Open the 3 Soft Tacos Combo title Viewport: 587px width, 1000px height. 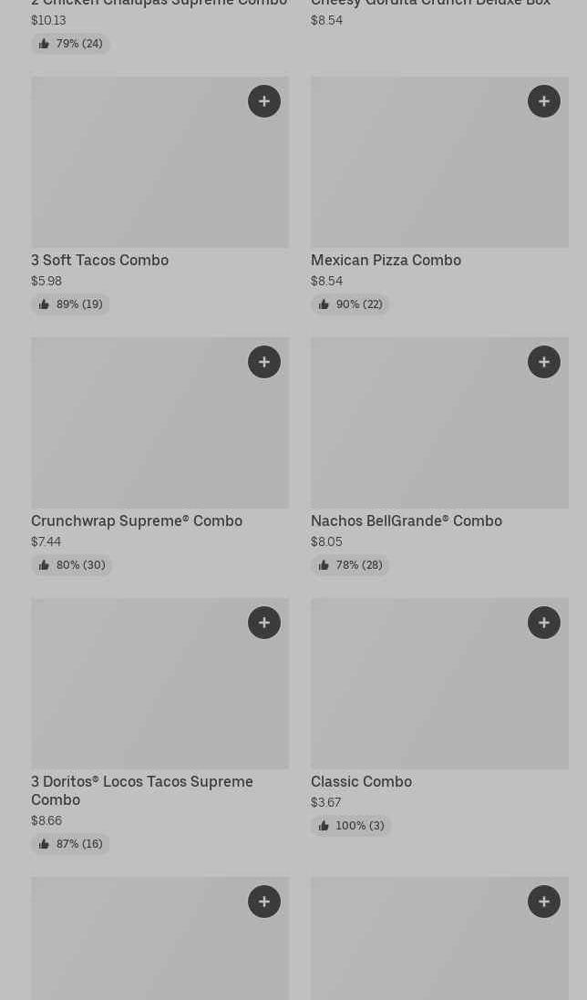99,261
